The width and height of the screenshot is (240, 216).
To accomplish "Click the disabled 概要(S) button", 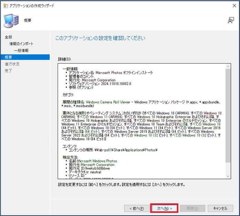I will 192,208.
